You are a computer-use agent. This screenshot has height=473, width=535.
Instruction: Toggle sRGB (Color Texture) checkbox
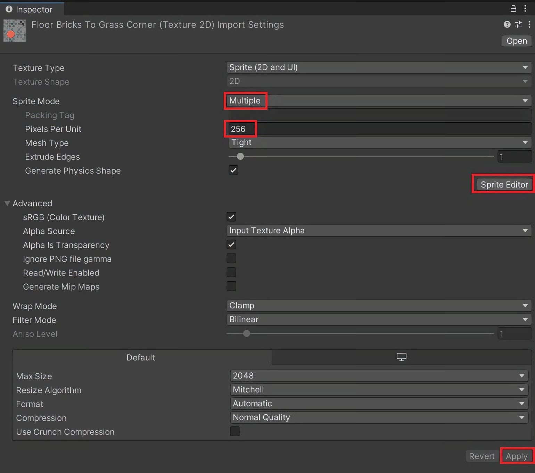click(x=231, y=217)
